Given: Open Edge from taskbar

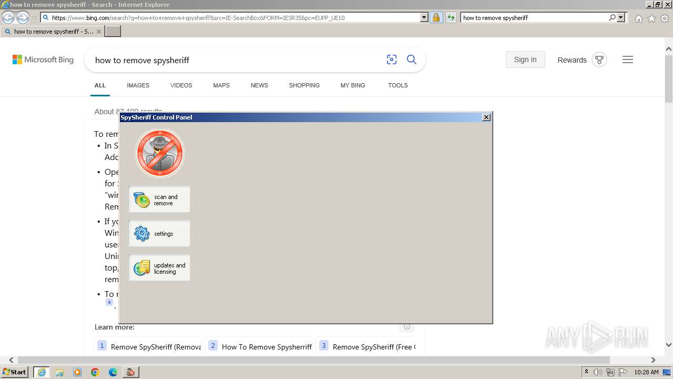Looking at the screenshot, I should (113, 372).
